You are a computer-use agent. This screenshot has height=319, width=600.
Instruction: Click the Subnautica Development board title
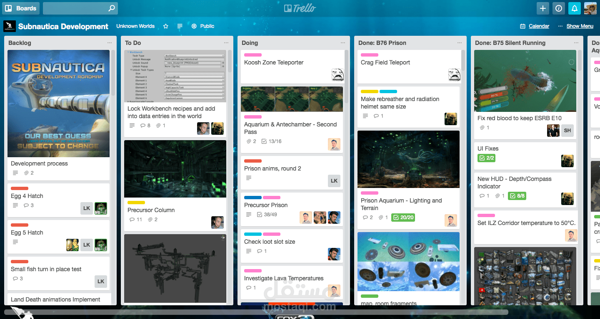pos(63,26)
